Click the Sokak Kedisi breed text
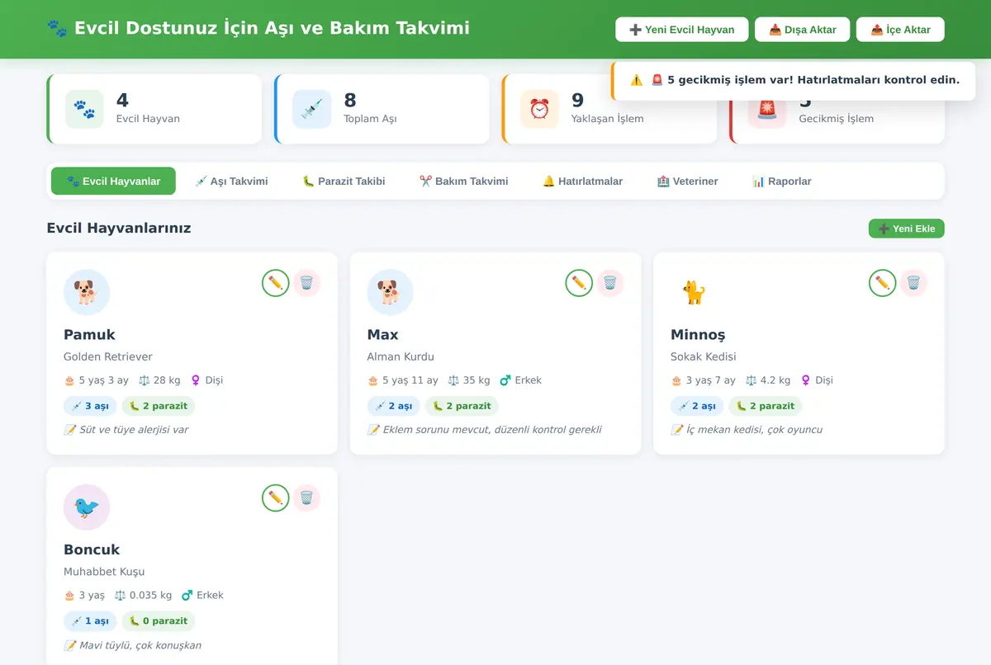This screenshot has height=665, width=991. [704, 357]
